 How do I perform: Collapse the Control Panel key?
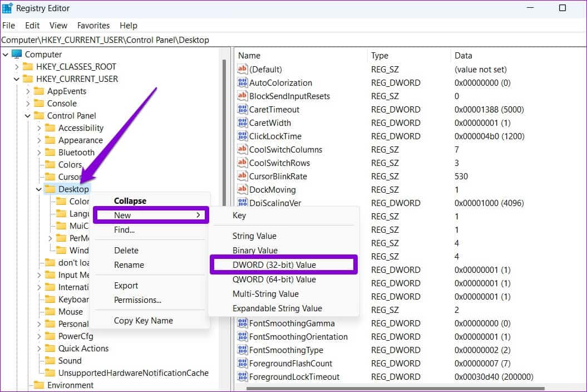pyautogui.click(x=28, y=116)
